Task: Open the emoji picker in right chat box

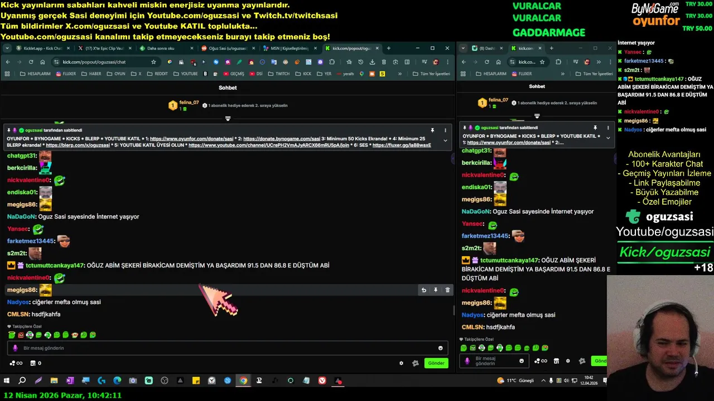Action: point(522,361)
